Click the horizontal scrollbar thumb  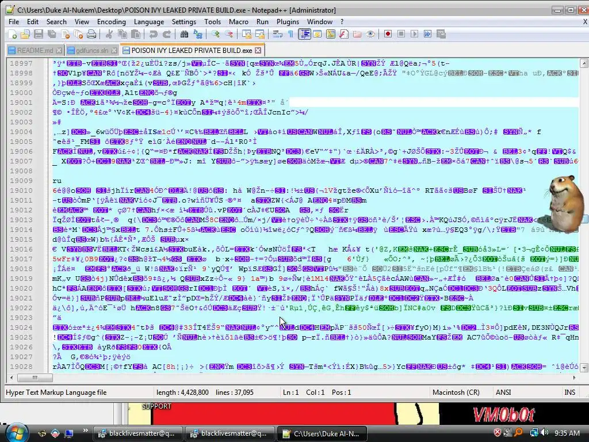point(35,378)
